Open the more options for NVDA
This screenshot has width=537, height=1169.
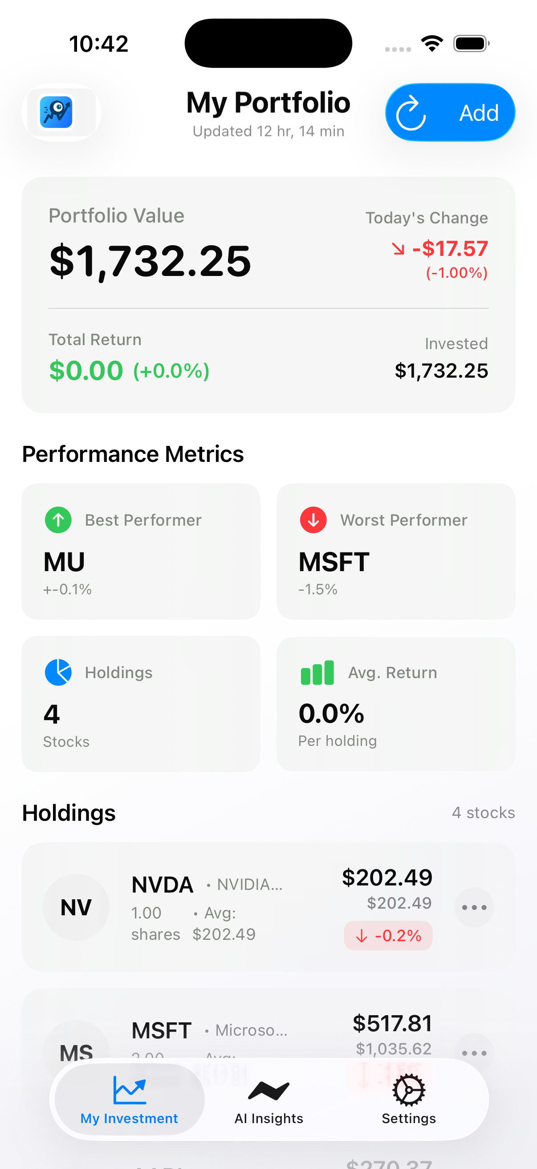pyautogui.click(x=474, y=907)
